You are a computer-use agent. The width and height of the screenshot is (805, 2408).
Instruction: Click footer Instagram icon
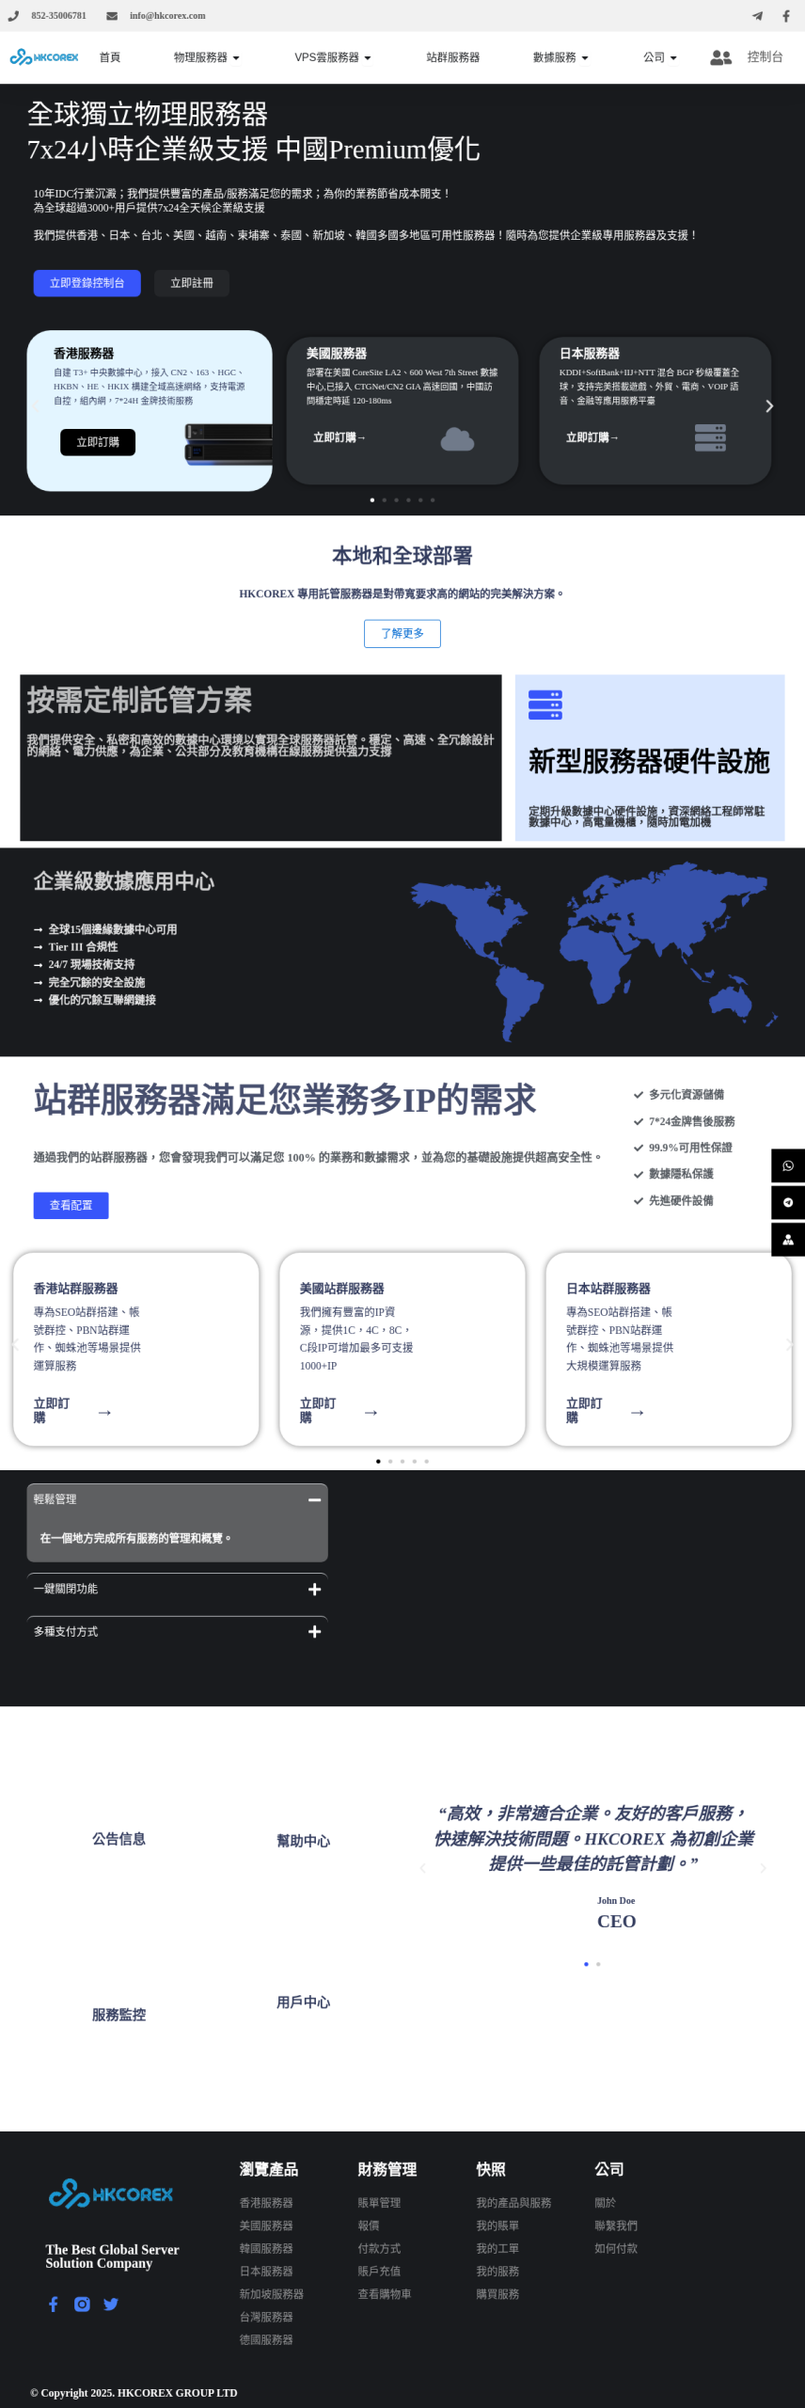[x=82, y=2304]
